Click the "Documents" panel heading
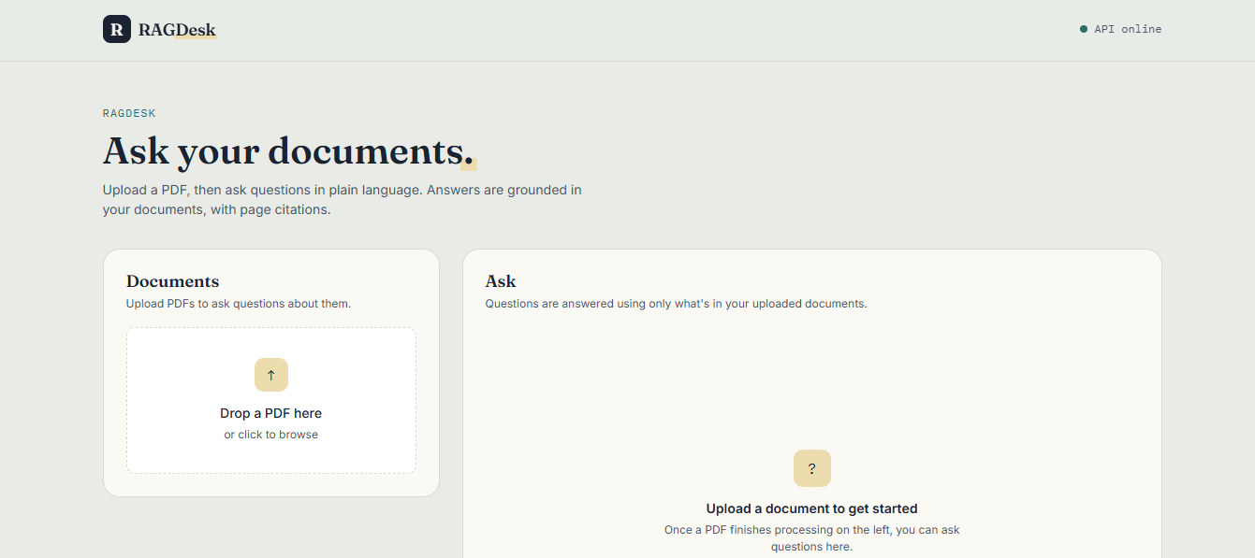 pyautogui.click(x=172, y=281)
